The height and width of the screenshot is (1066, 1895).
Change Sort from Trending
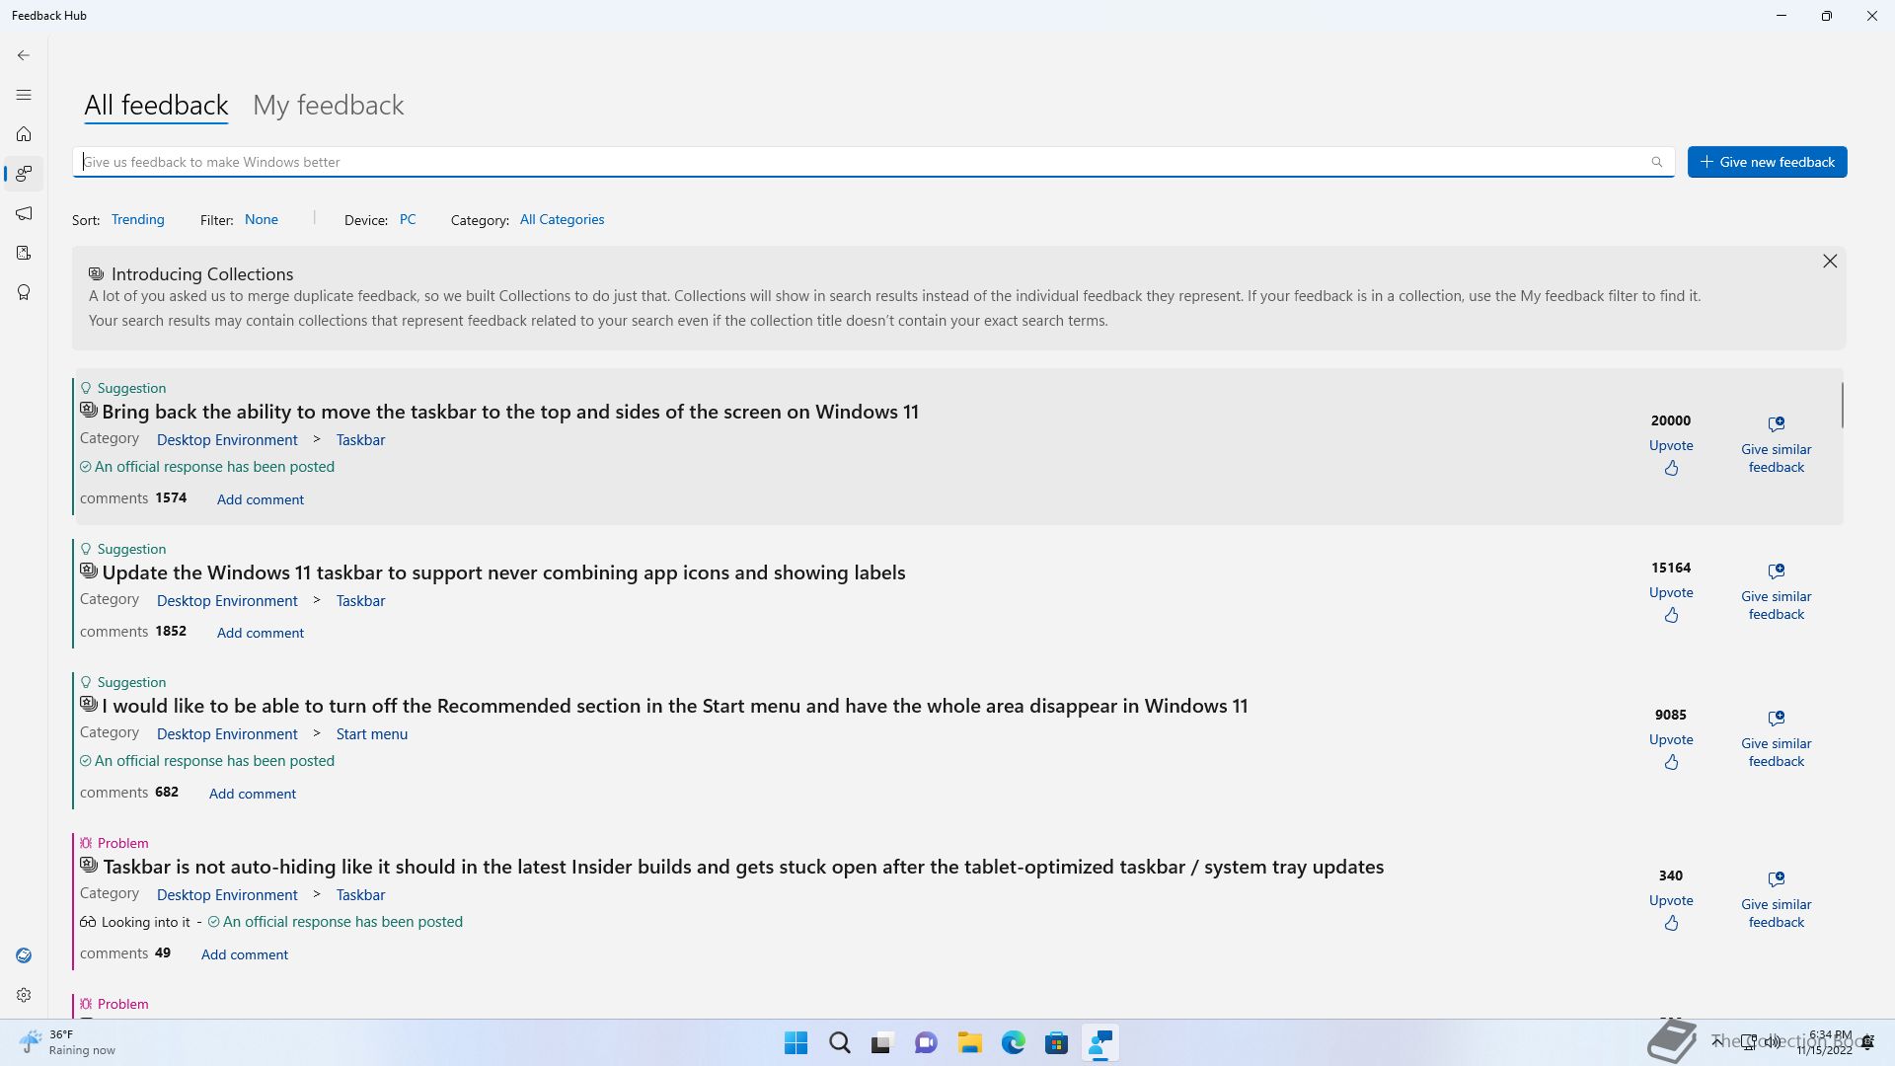(137, 219)
